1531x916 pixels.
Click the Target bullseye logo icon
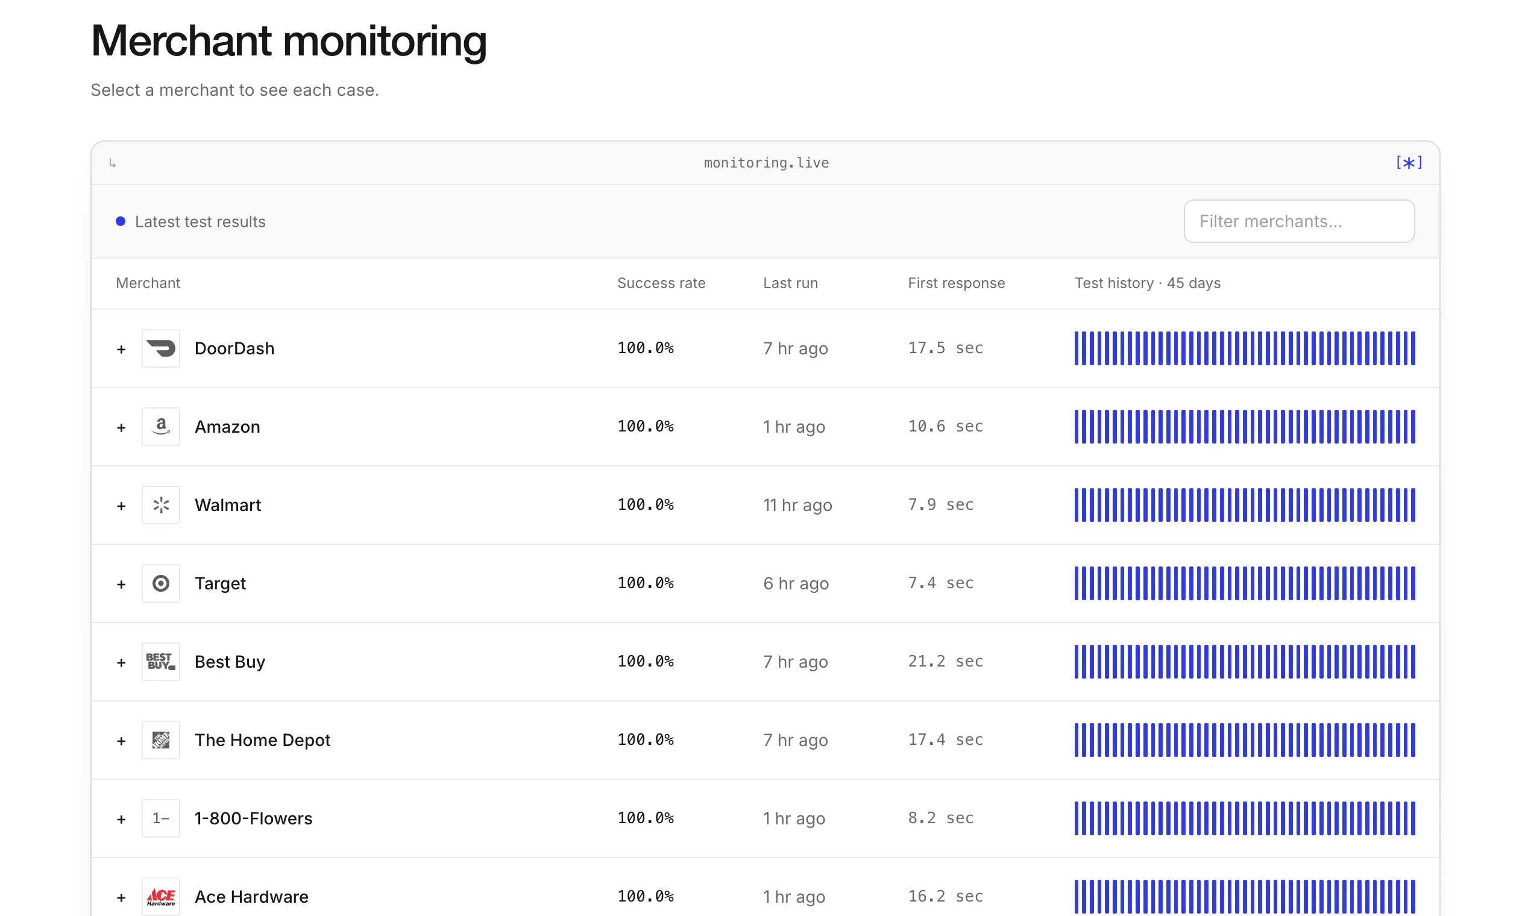click(x=160, y=583)
